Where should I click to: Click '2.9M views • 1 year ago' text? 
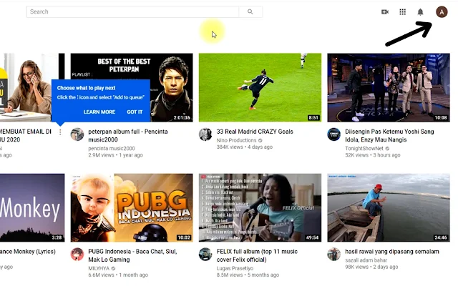pos(115,155)
